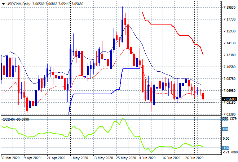Click price scale value 7.15930

click(229, 31)
